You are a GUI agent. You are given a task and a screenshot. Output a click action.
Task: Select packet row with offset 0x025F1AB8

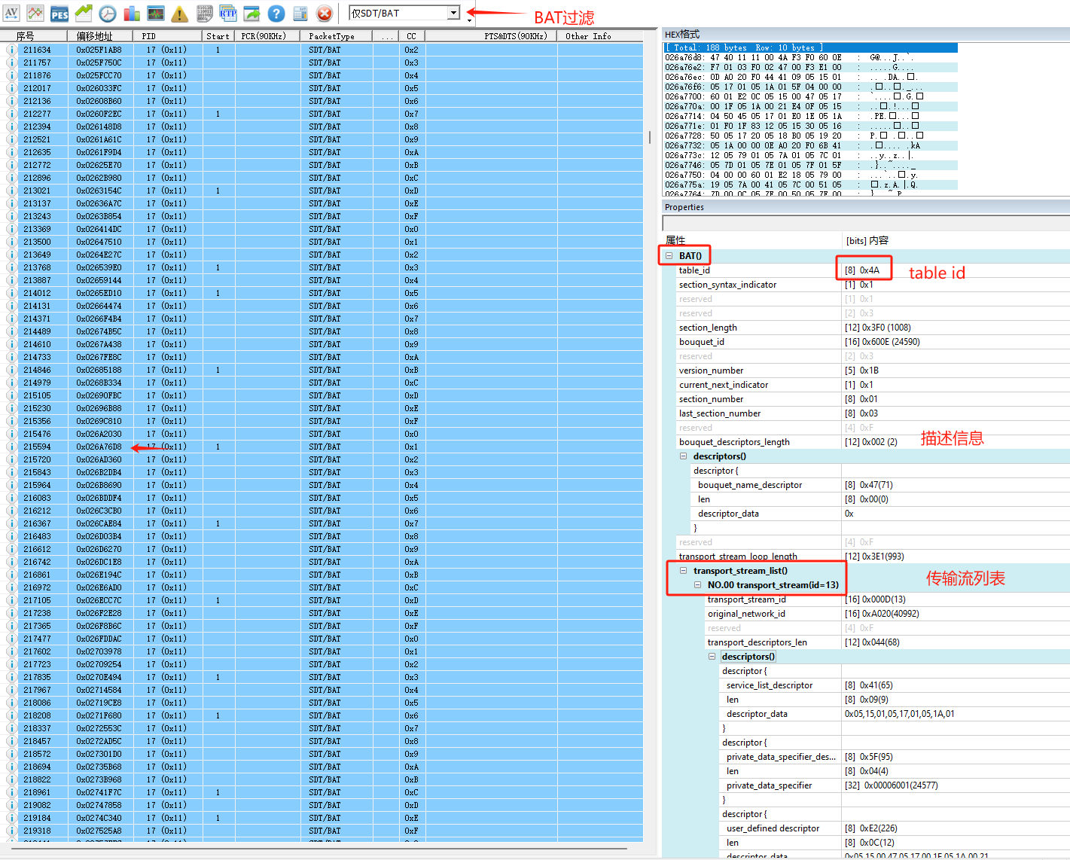(x=322, y=50)
